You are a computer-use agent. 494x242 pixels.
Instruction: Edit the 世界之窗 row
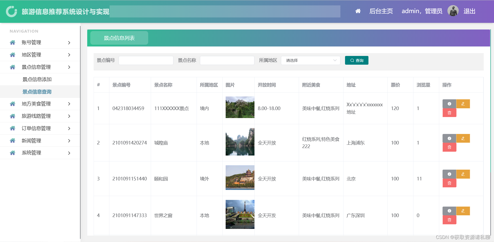click(x=463, y=211)
